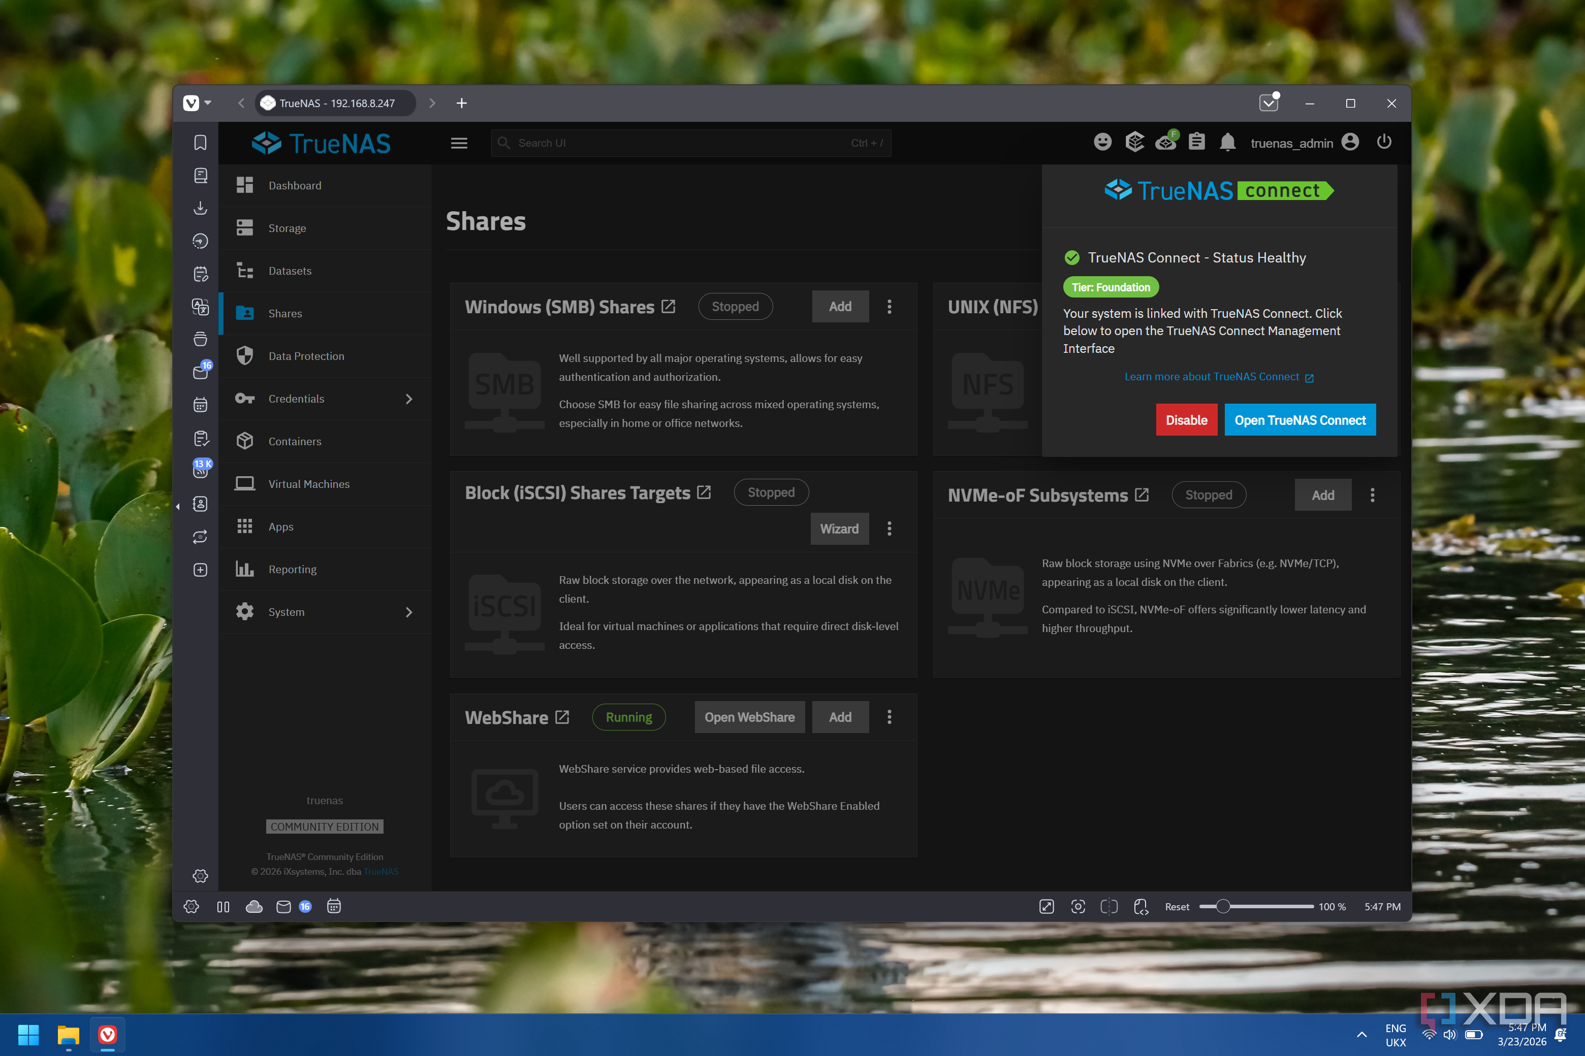Open the TrueNAS Connect status icon
This screenshot has height=1056, width=1585.
pos(1165,142)
